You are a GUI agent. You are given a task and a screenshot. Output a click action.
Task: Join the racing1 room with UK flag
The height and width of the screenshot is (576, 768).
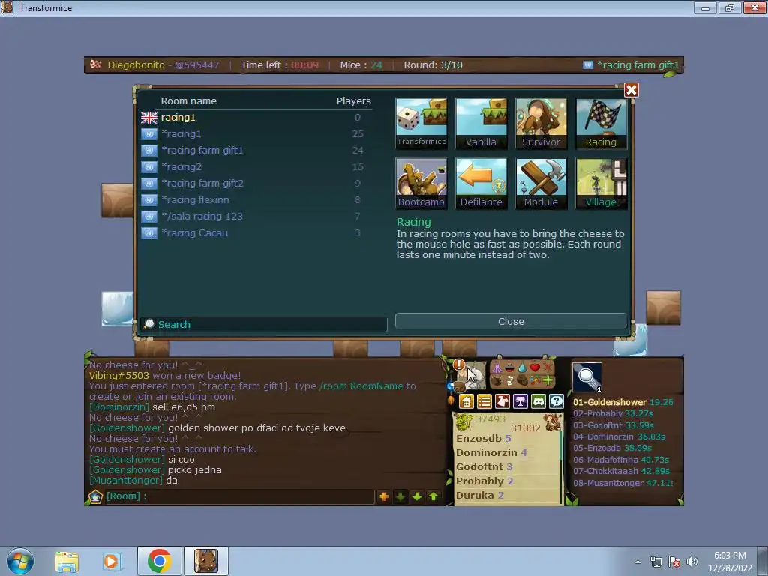256,118
